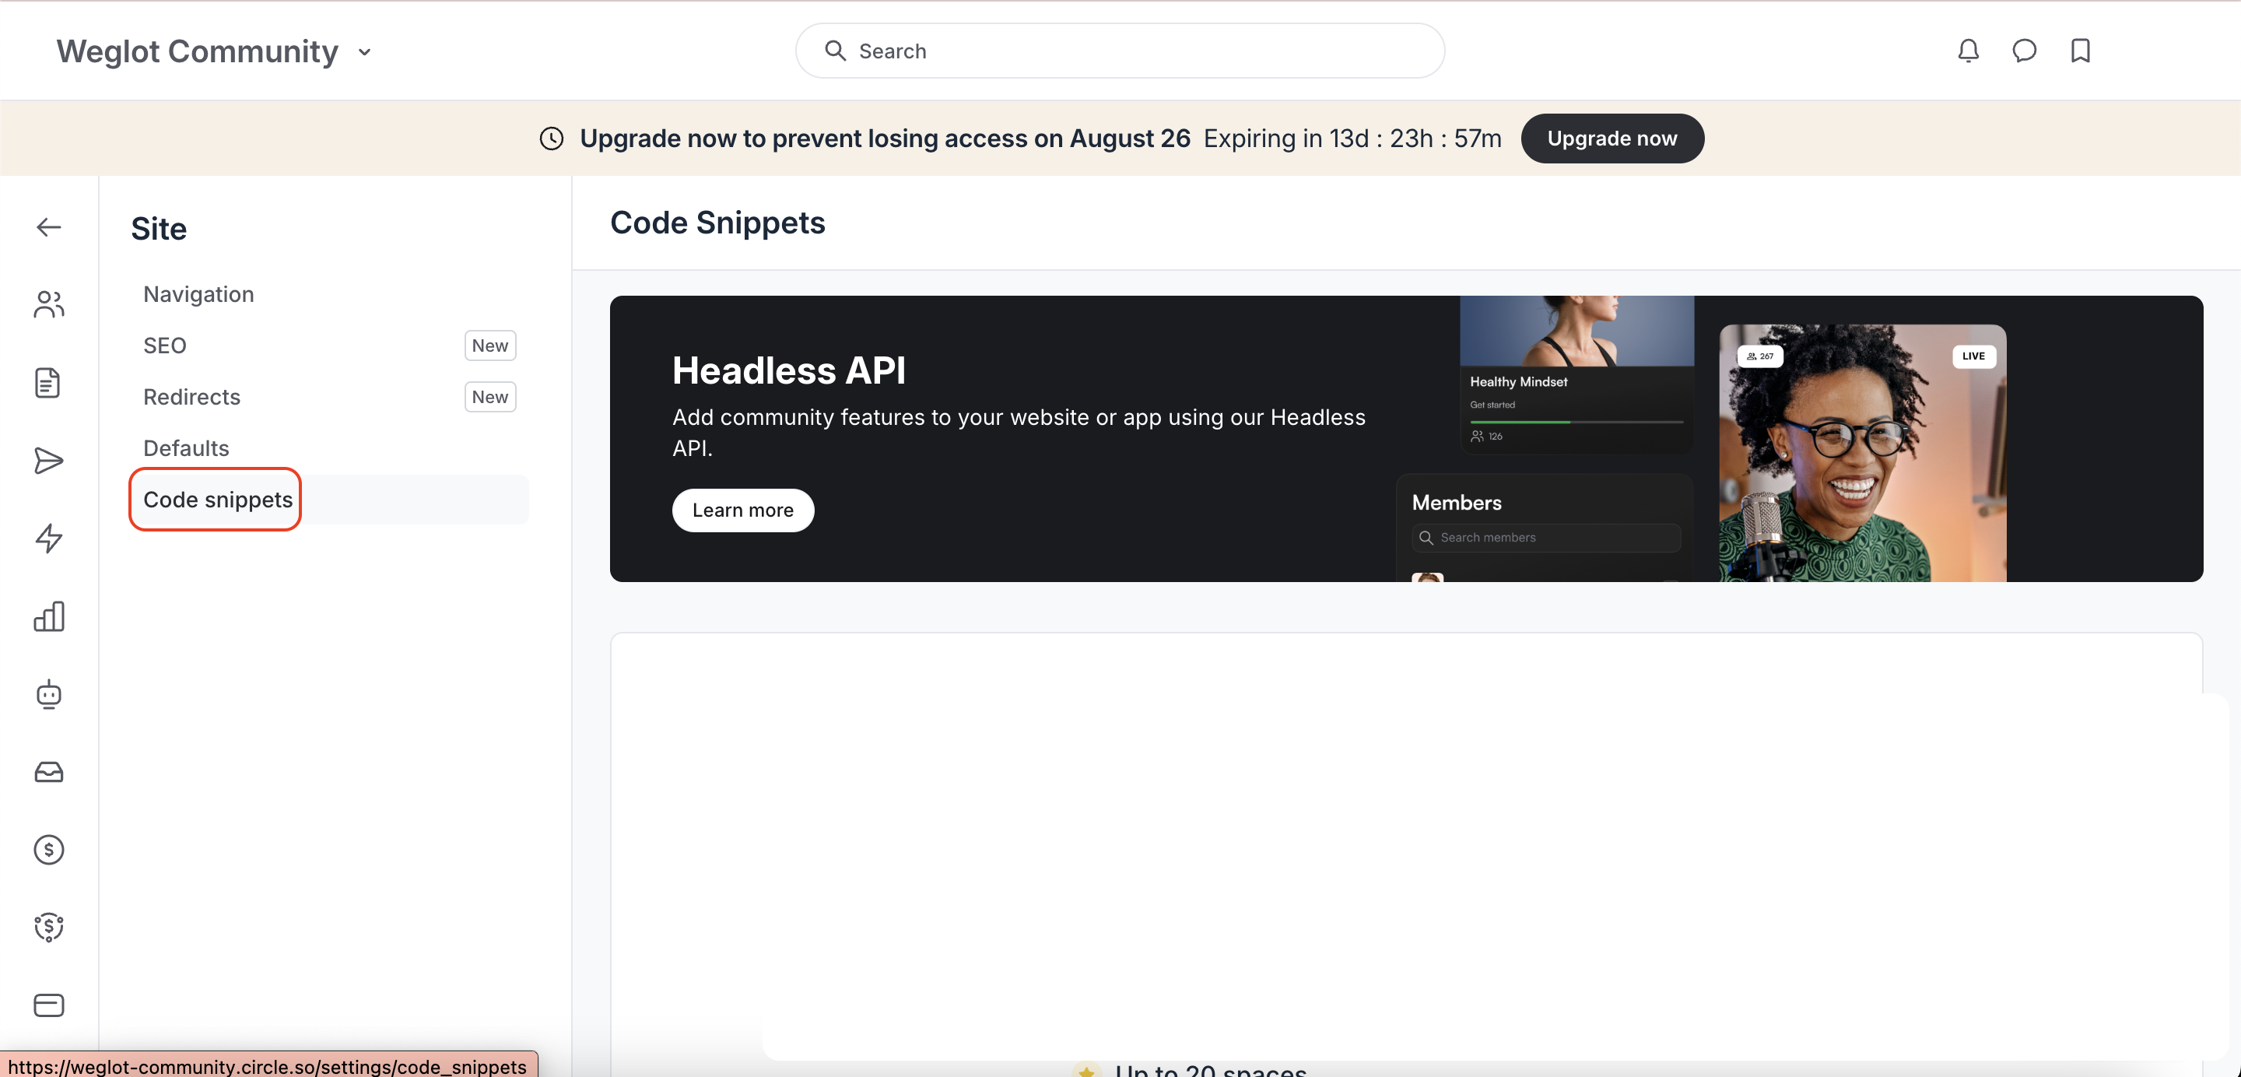Open the paper plane send icon in rail
2241x1077 pixels.
[49, 460]
